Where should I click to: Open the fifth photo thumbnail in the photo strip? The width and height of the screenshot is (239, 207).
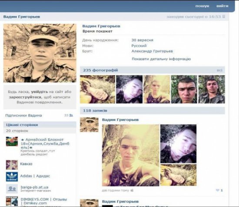[x=212, y=89]
